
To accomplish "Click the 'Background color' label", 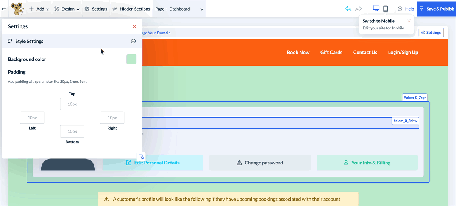I will [27, 59].
